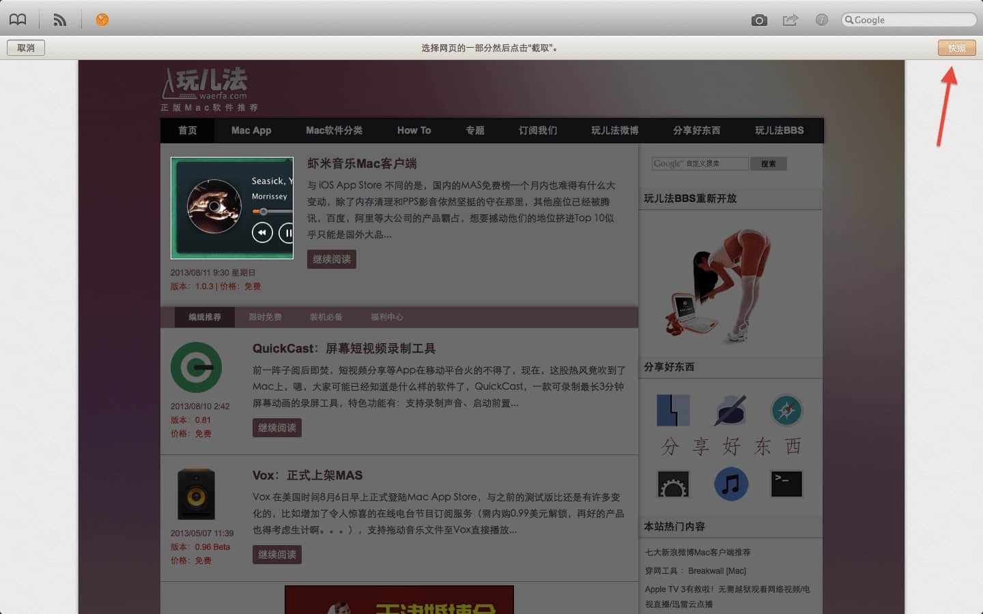This screenshot has height=614, width=983.
Task: Click the date 2013/08/10 2:42 text
Action: point(200,407)
